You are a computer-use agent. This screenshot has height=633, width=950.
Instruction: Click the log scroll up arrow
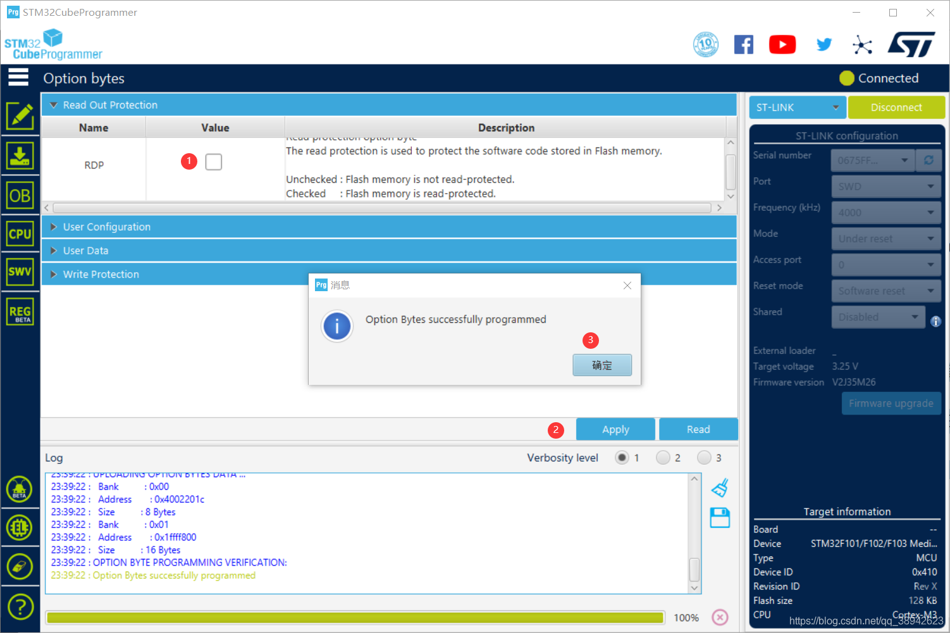pyautogui.click(x=694, y=479)
